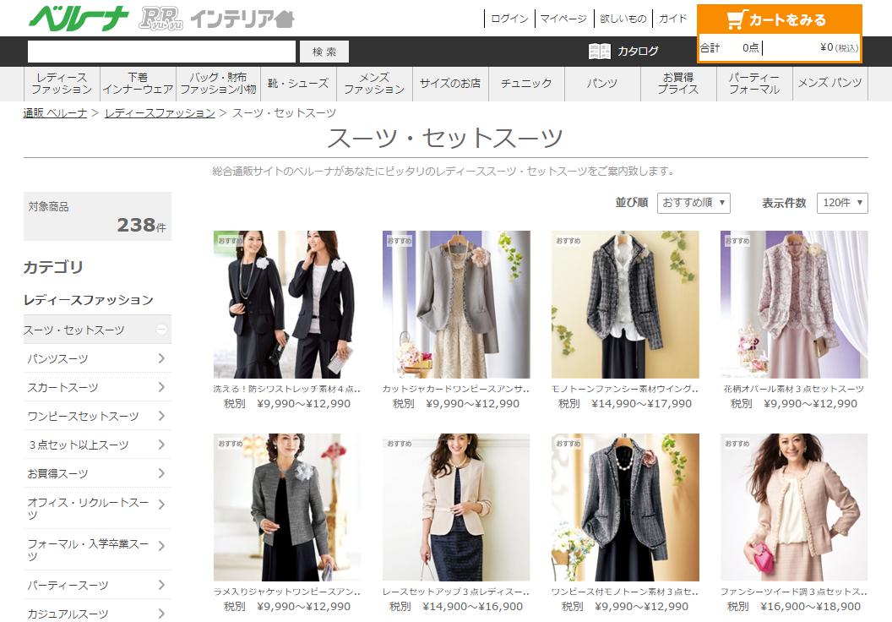Viewport: 892px width, 622px height.
Task: Expand the お買得スーツ chevron
Action: 161,473
